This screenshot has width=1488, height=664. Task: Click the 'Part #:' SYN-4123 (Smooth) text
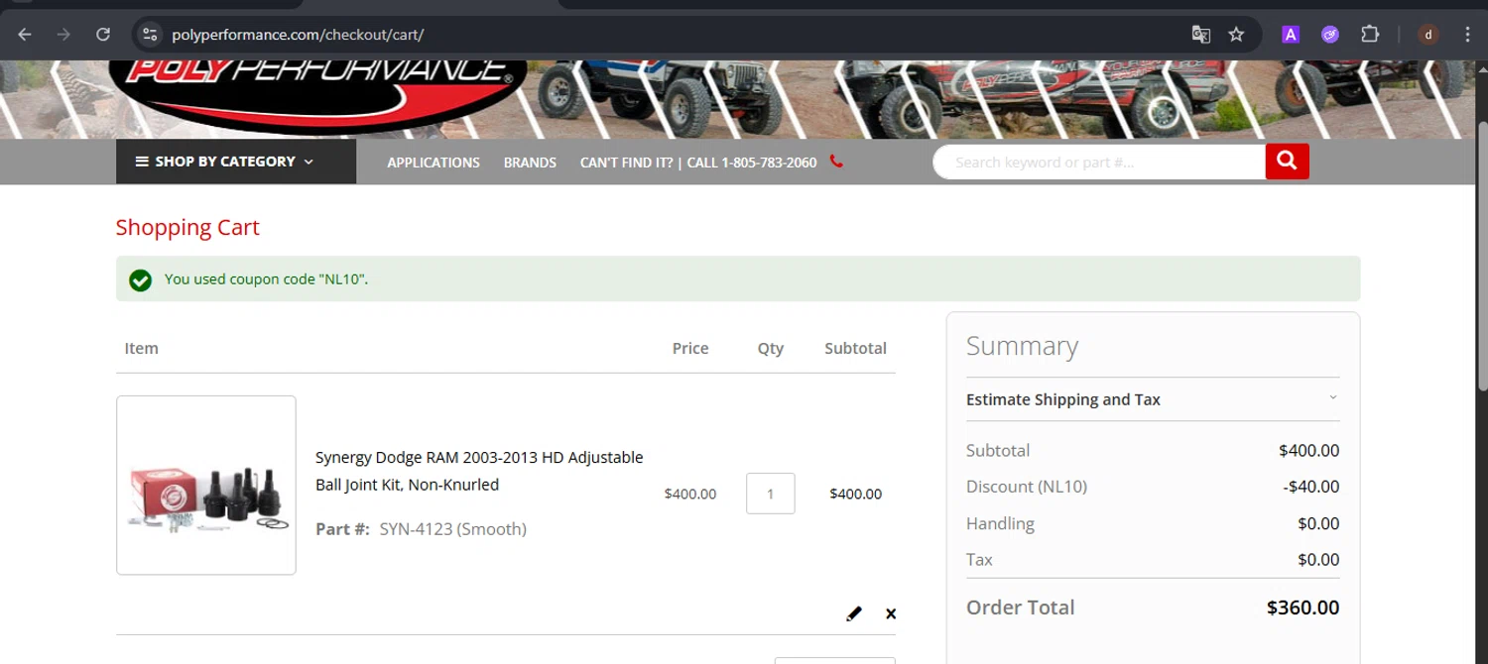(421, 529)
